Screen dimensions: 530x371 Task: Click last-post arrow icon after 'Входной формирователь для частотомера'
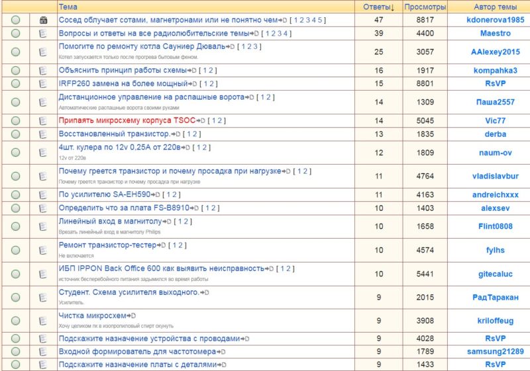tap(221, 352)
